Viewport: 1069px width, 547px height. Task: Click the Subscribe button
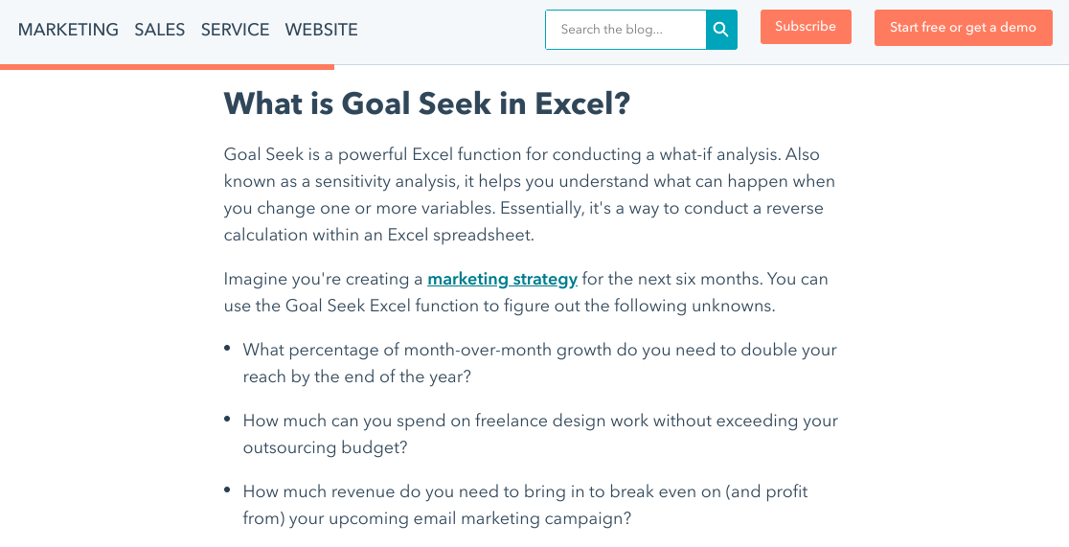tap(806, 27)
